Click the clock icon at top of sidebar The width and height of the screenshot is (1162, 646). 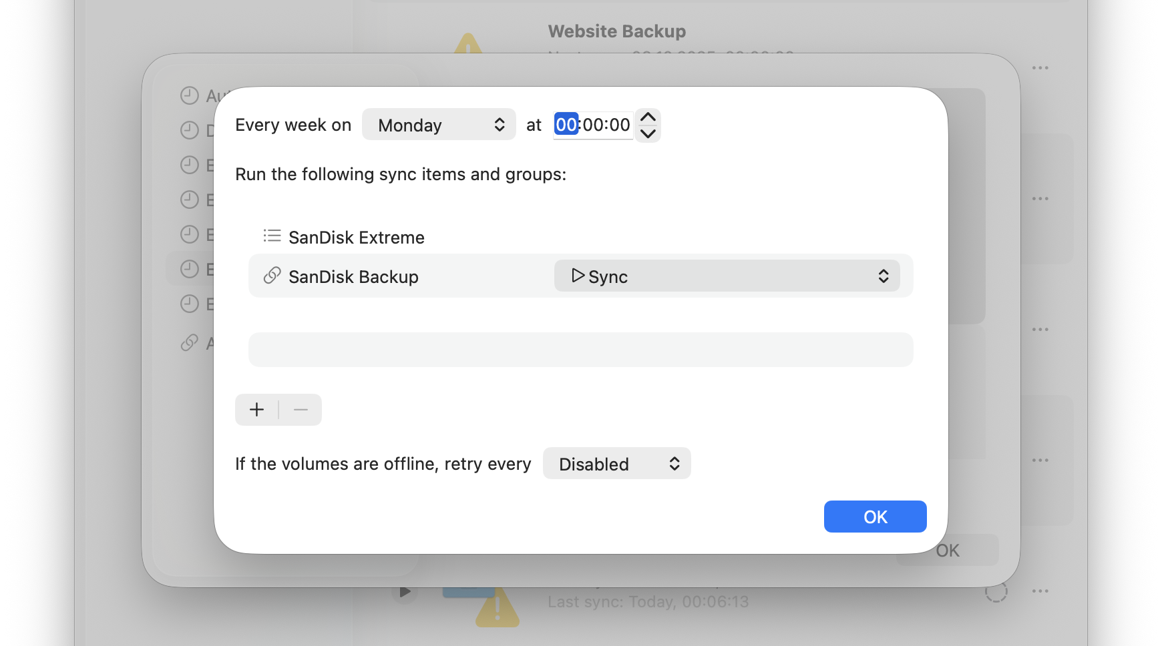coord(190,95)
